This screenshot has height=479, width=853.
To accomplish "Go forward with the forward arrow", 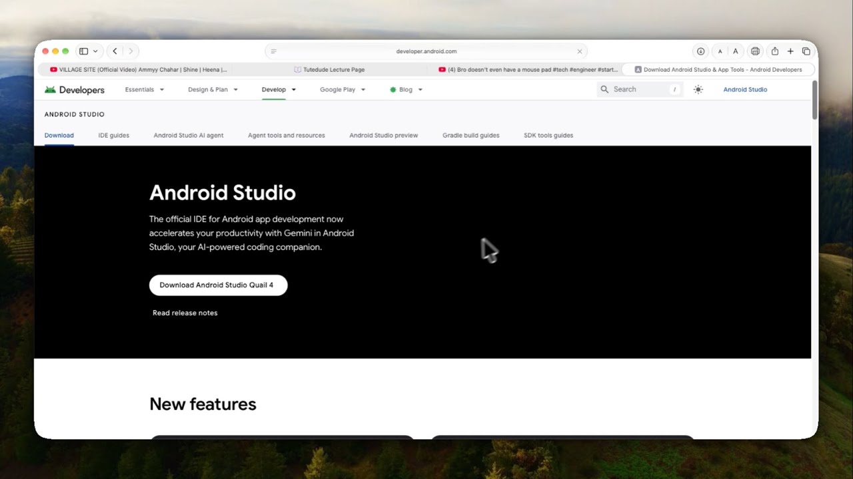I will [x=131, y=51].
